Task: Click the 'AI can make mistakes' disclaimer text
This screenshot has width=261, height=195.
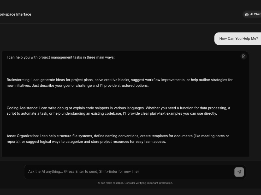Action: (135, 183)
